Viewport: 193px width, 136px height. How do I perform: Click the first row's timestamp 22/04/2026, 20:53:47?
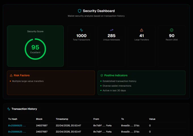(x=68, y=125)
